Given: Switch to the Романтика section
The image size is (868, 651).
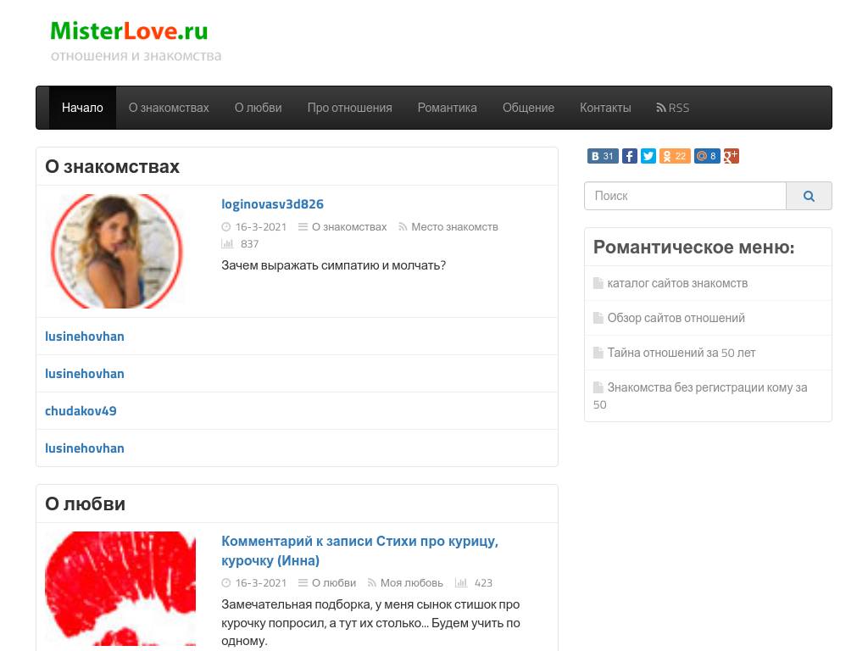Looking at the screenshot, I should (x=447, y=108).
